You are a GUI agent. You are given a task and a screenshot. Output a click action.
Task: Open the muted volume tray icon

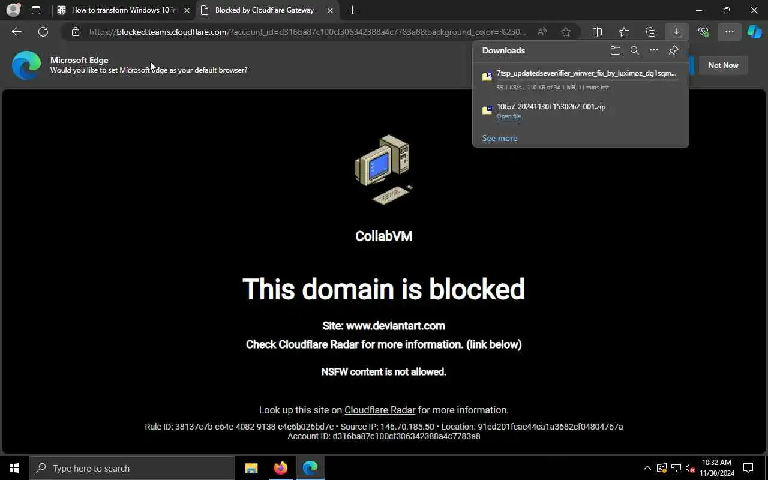tap(690, 468)
